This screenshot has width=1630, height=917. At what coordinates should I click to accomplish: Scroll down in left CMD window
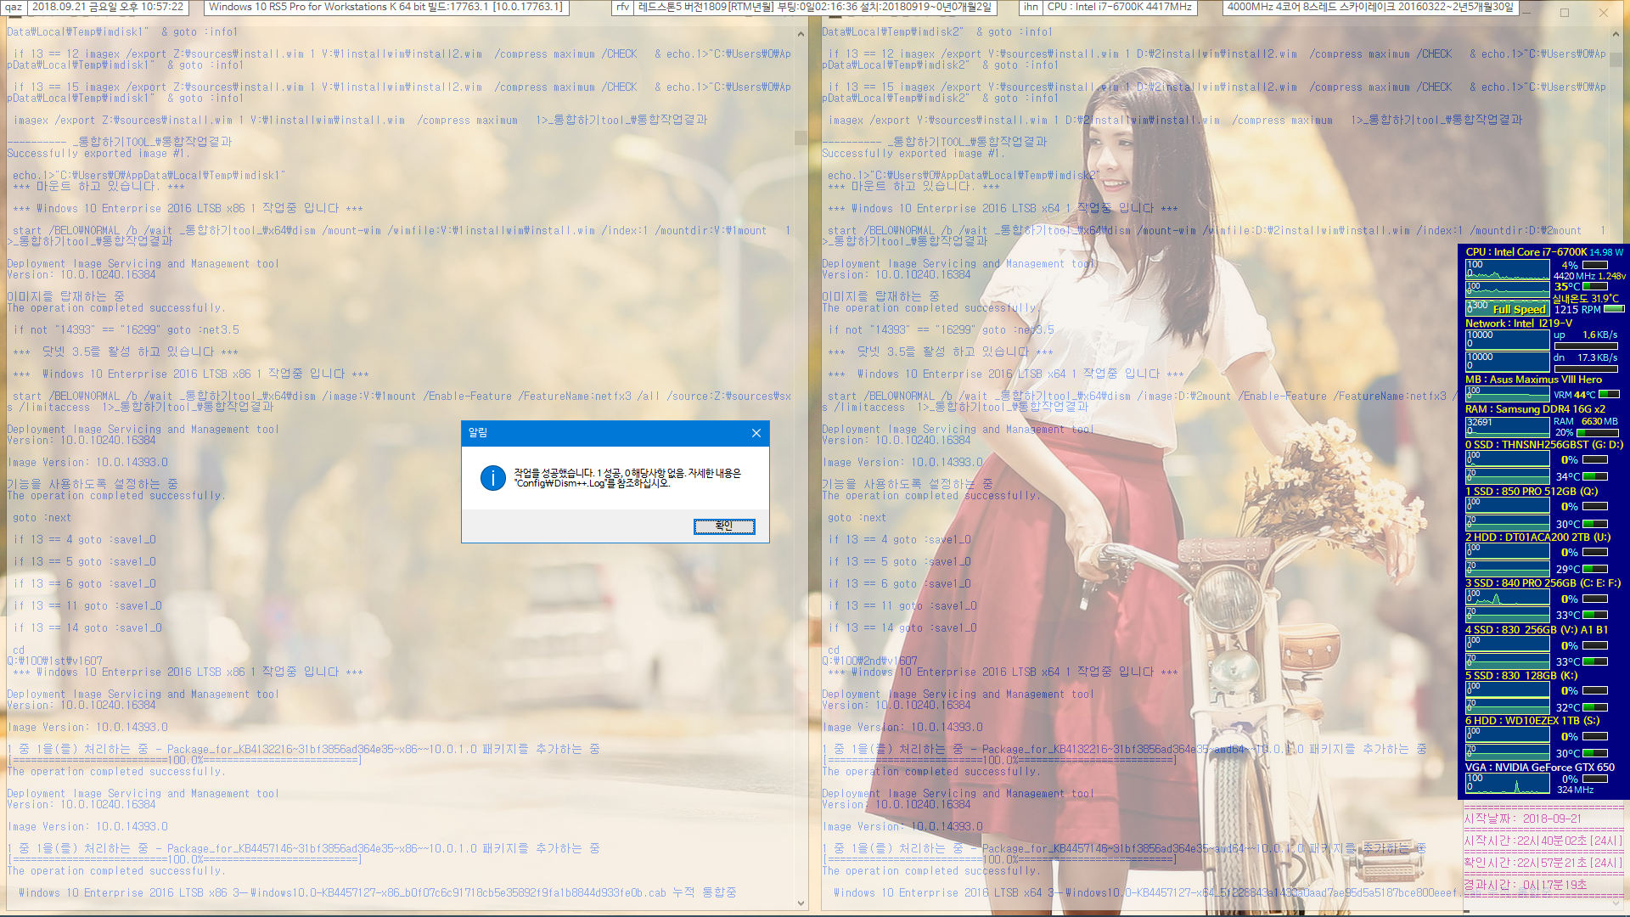[798, 903]
